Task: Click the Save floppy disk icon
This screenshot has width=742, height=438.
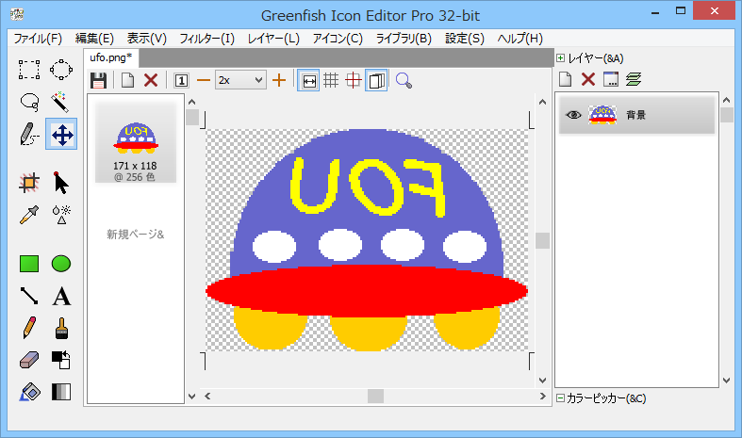Action: (98, 80)
